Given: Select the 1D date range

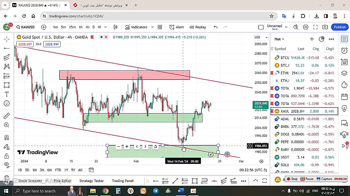Looking at the screenshot, I should pyautogui.click(x=20, y=170).
